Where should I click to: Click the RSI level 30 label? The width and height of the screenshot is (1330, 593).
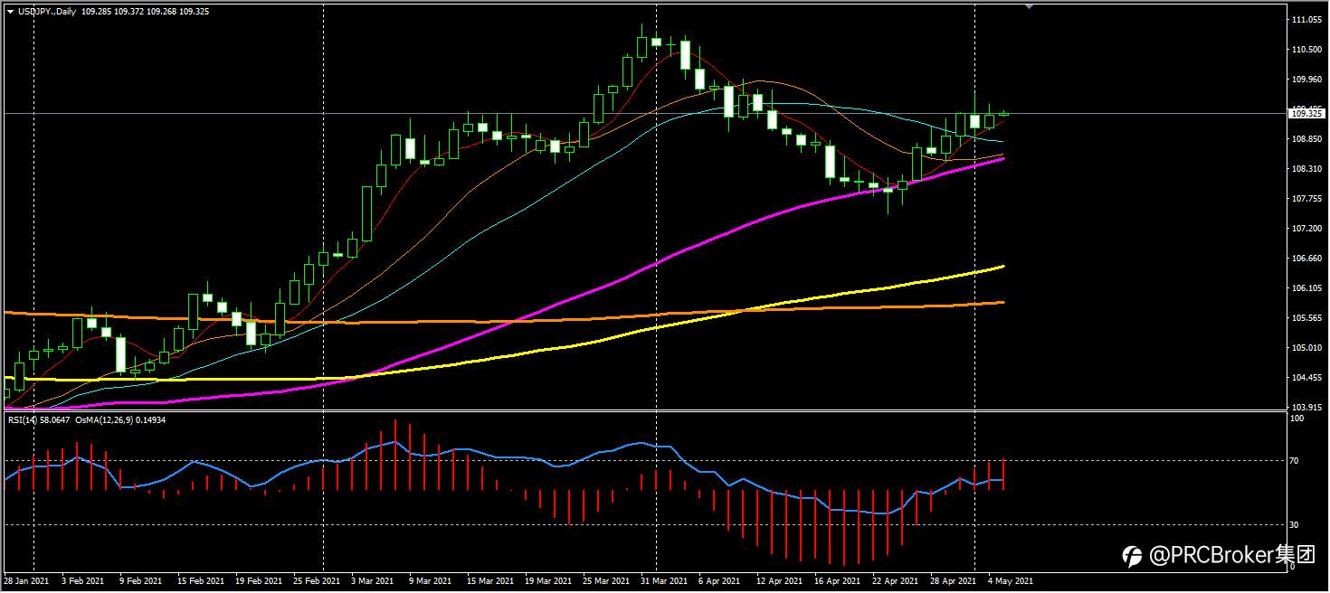click(x=1295, y=524)
